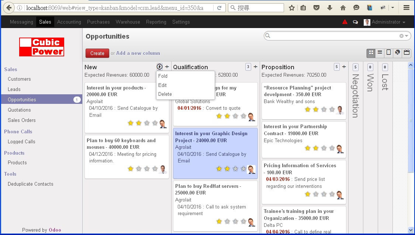Click the Cubic Power company logo
The image size is (415, 235).
tap(42, 47)
